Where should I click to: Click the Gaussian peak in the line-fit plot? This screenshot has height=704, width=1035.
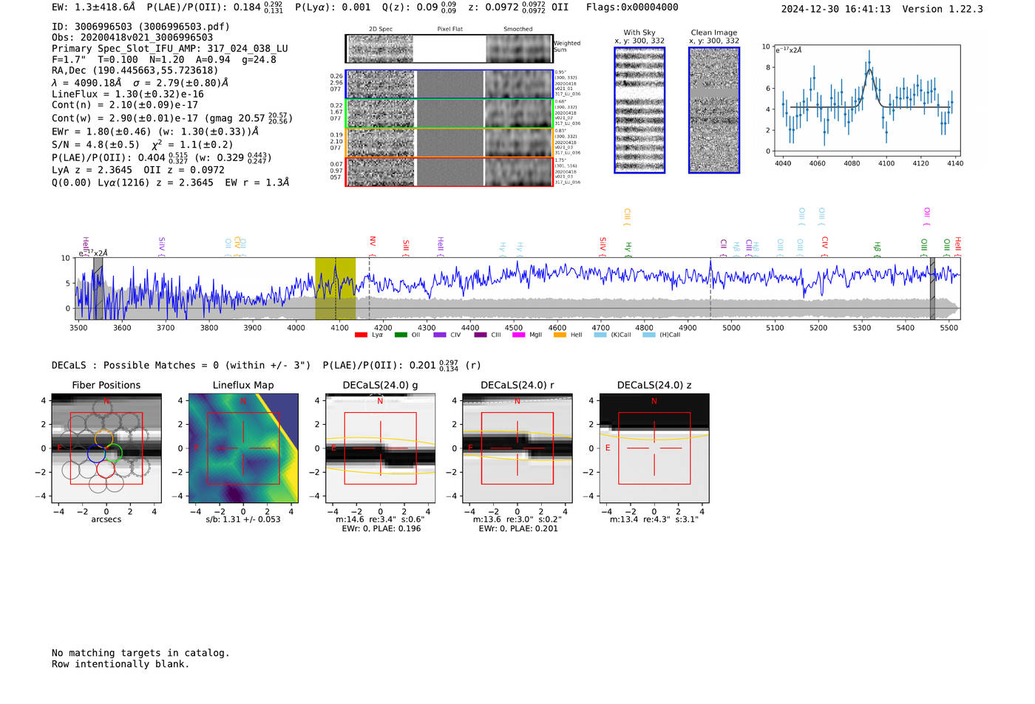tap(869, 70)
